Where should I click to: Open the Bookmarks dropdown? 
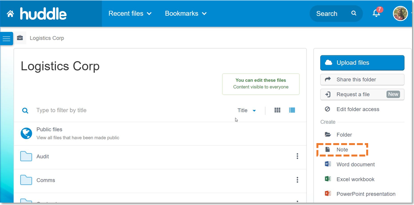(x=186, y=13)
